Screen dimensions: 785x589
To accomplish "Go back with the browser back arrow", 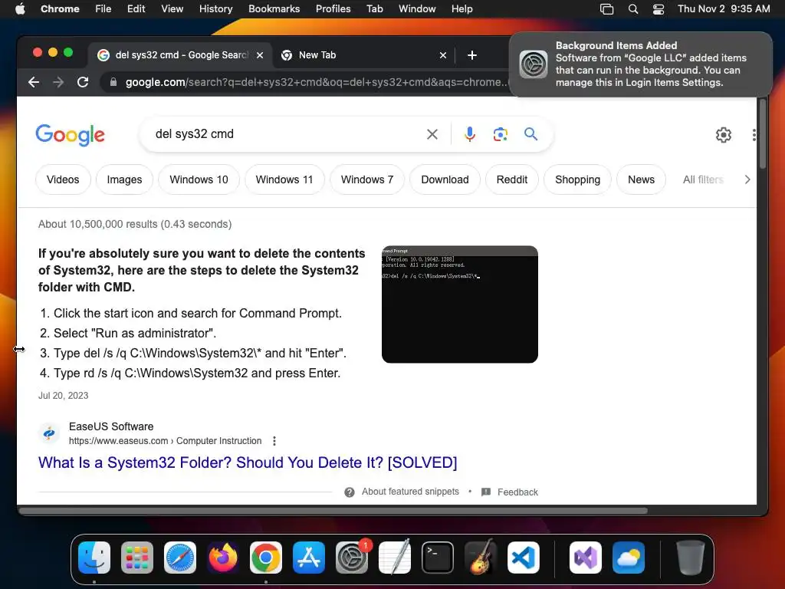I will tap(34, 82).
